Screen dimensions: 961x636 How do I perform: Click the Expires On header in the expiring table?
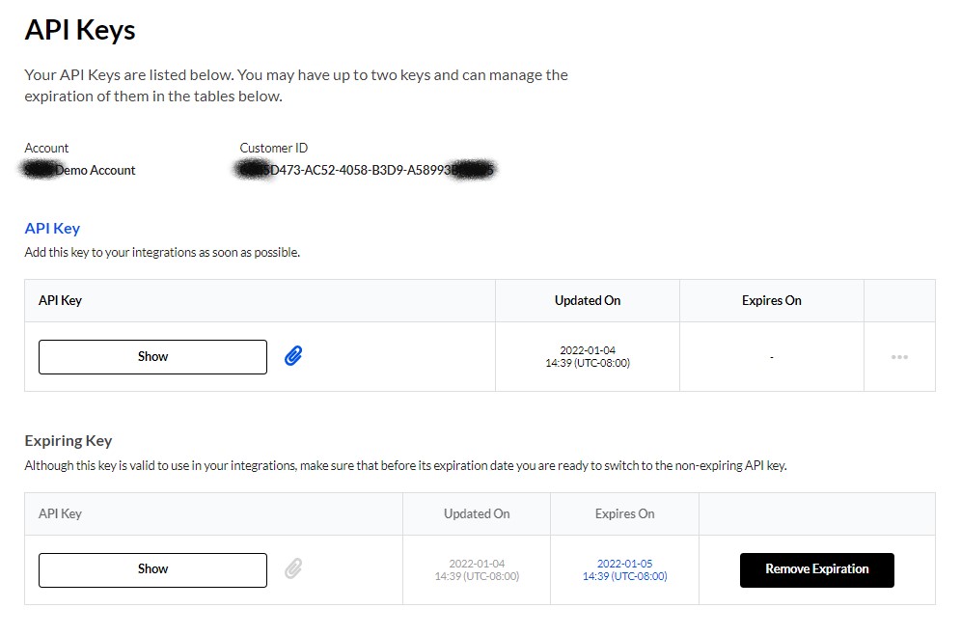pyautogui.click(x=624, y=513)
